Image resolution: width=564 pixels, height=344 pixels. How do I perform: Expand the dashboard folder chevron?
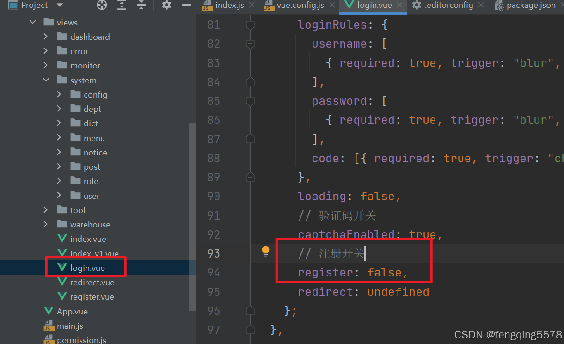pos(45,37)
